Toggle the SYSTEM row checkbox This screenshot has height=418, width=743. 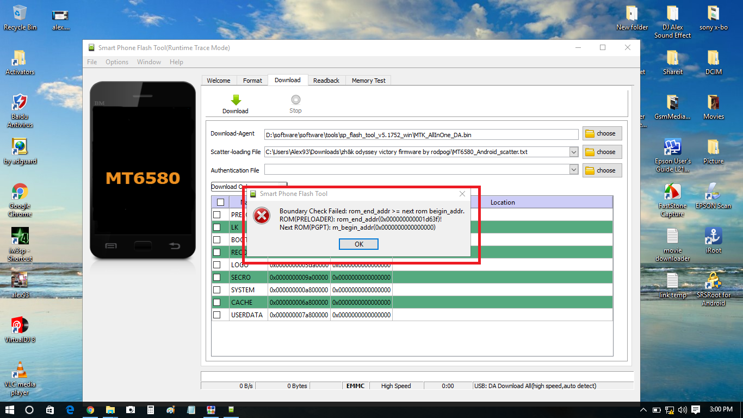[x=217, y=290]
